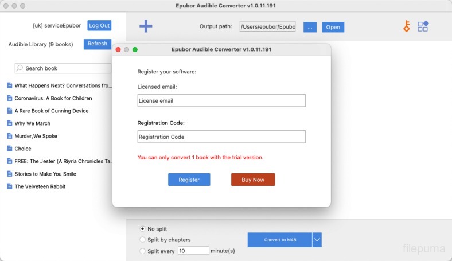
Task: Click the Search book field
Action: (63, 68)
